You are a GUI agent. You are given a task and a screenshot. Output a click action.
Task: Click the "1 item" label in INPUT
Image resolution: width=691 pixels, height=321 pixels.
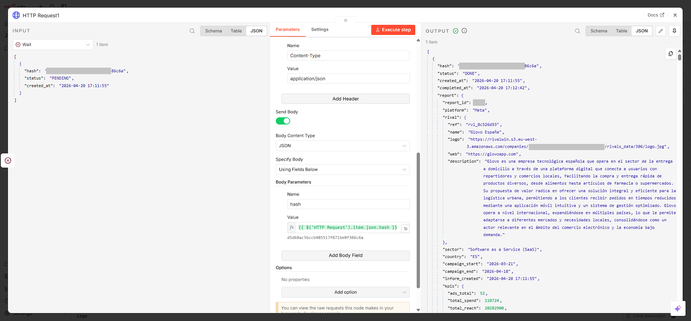[x=102, y=45]
